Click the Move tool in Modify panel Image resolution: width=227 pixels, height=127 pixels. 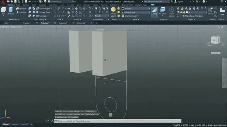pos(76,8)
